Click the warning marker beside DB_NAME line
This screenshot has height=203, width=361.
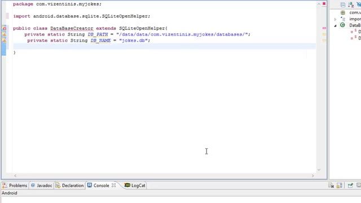pos(5,41)
